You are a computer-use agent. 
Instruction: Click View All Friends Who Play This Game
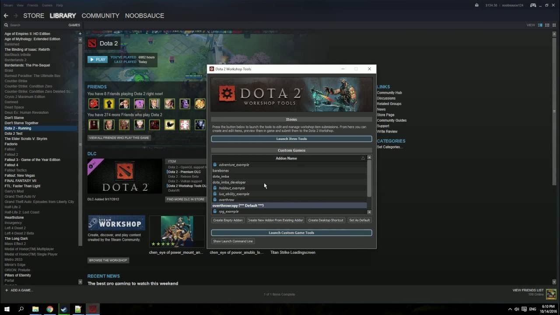tap(119, 137)
